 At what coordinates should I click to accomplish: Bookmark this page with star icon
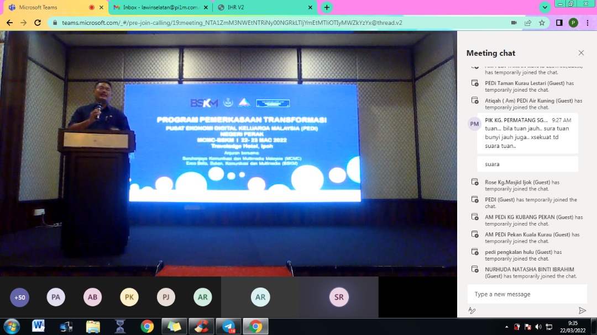(542, 23)
